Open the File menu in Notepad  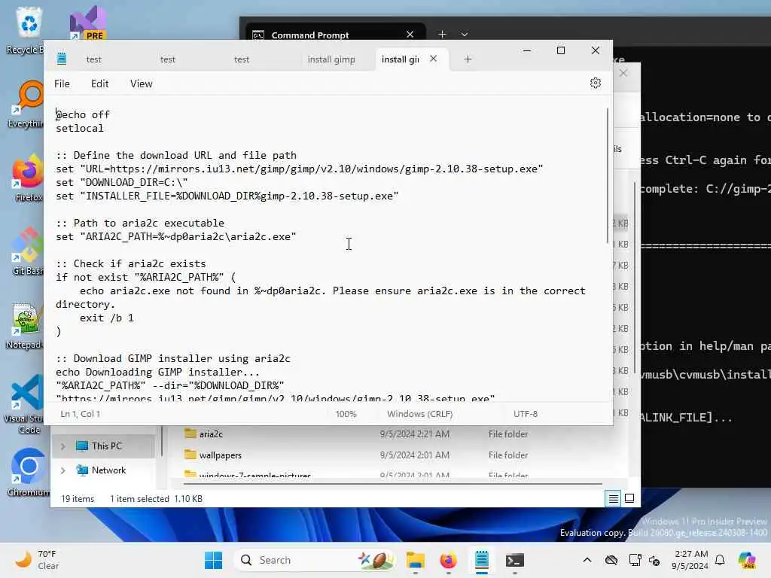pos(62,84)
